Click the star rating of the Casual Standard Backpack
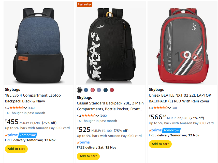The image size is (218, 163). pos(89,116)
